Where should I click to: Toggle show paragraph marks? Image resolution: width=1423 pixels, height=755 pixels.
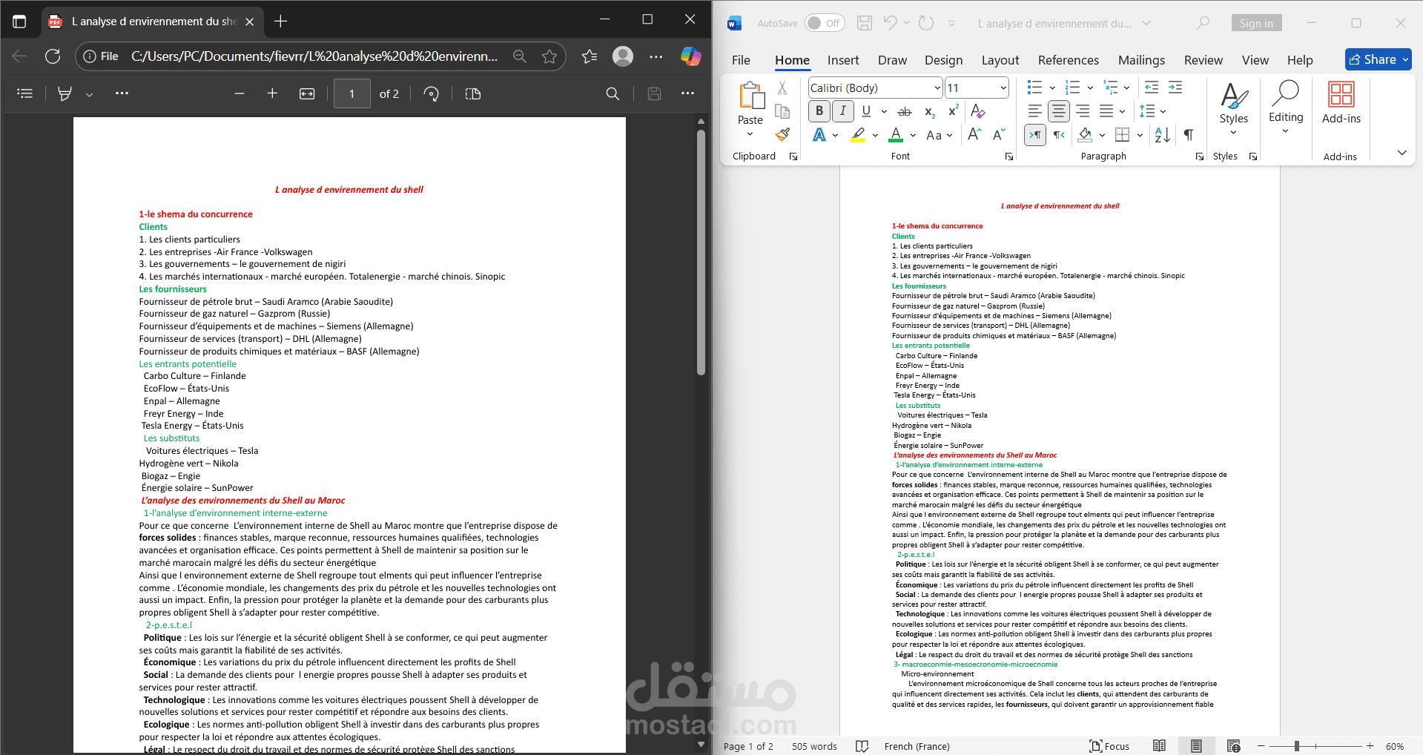pyautogui.click(x=1189, y=134)
